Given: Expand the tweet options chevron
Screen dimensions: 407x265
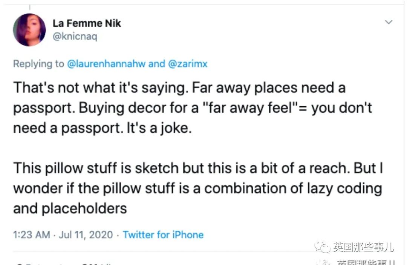Looking at the screenshot, I should (389, 22).
